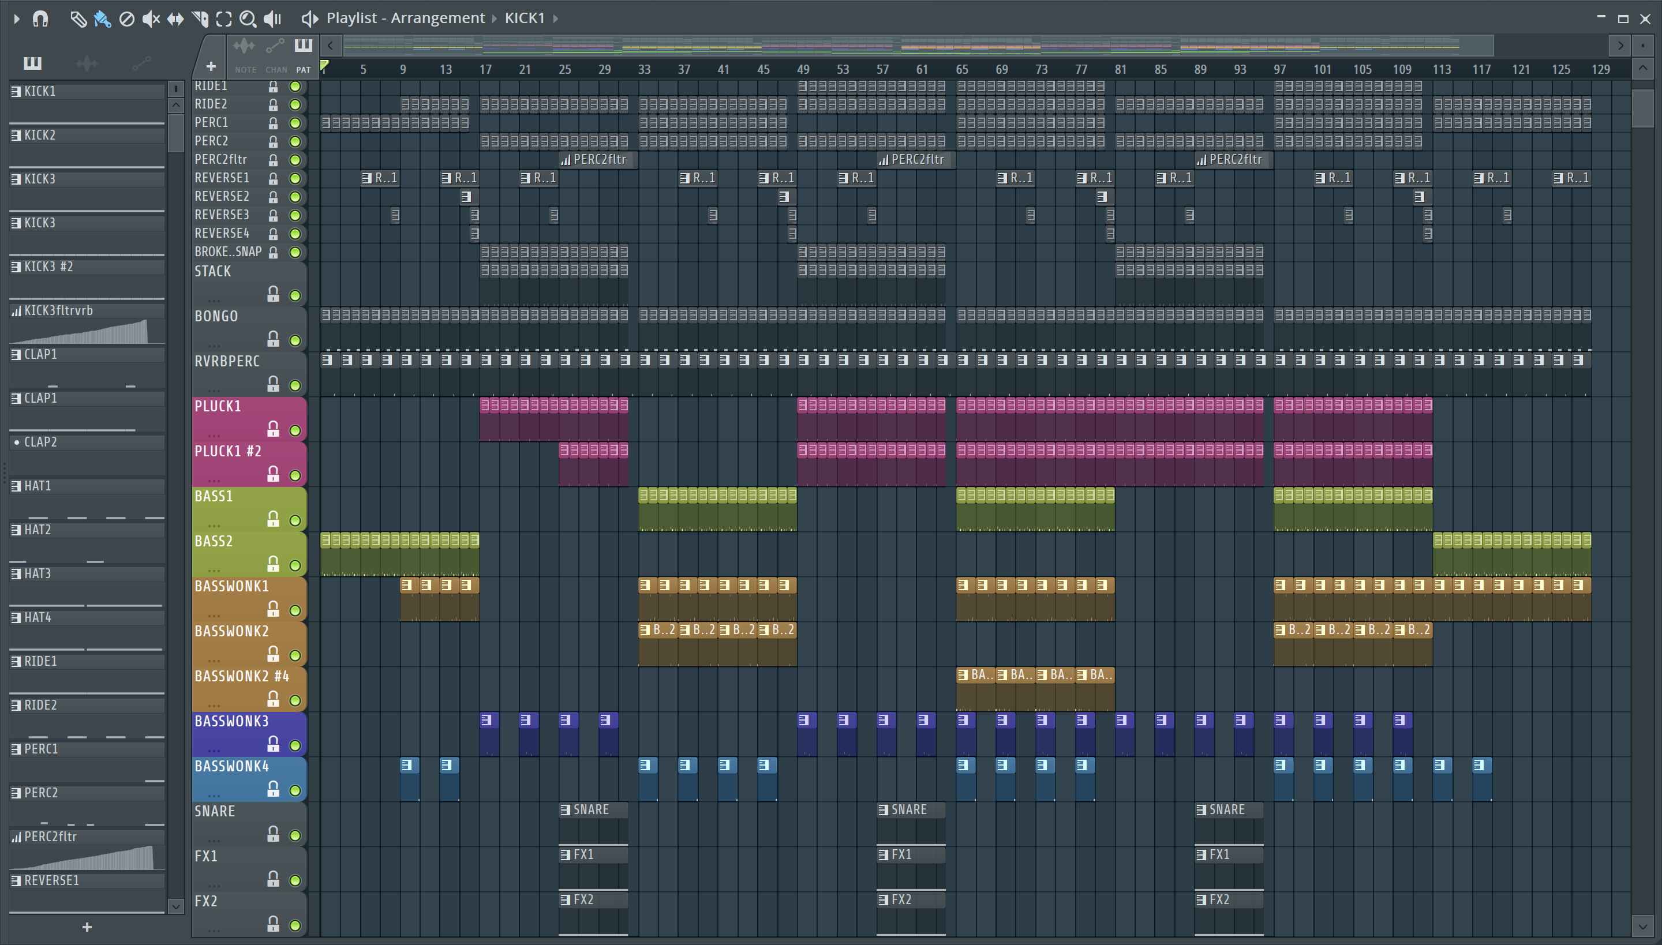This screenshot has height=945, width=1662.
Task: Click the lock icon on BASS2 track
Action: [x=274, y=564]
